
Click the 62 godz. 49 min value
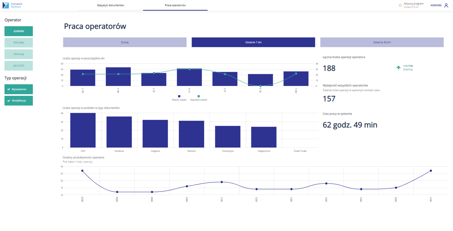(x=350, y=125)
